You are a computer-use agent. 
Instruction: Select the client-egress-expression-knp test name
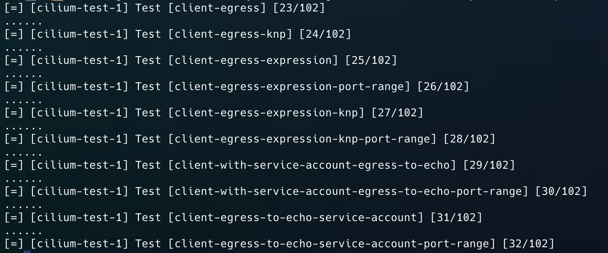click(266, 113)
